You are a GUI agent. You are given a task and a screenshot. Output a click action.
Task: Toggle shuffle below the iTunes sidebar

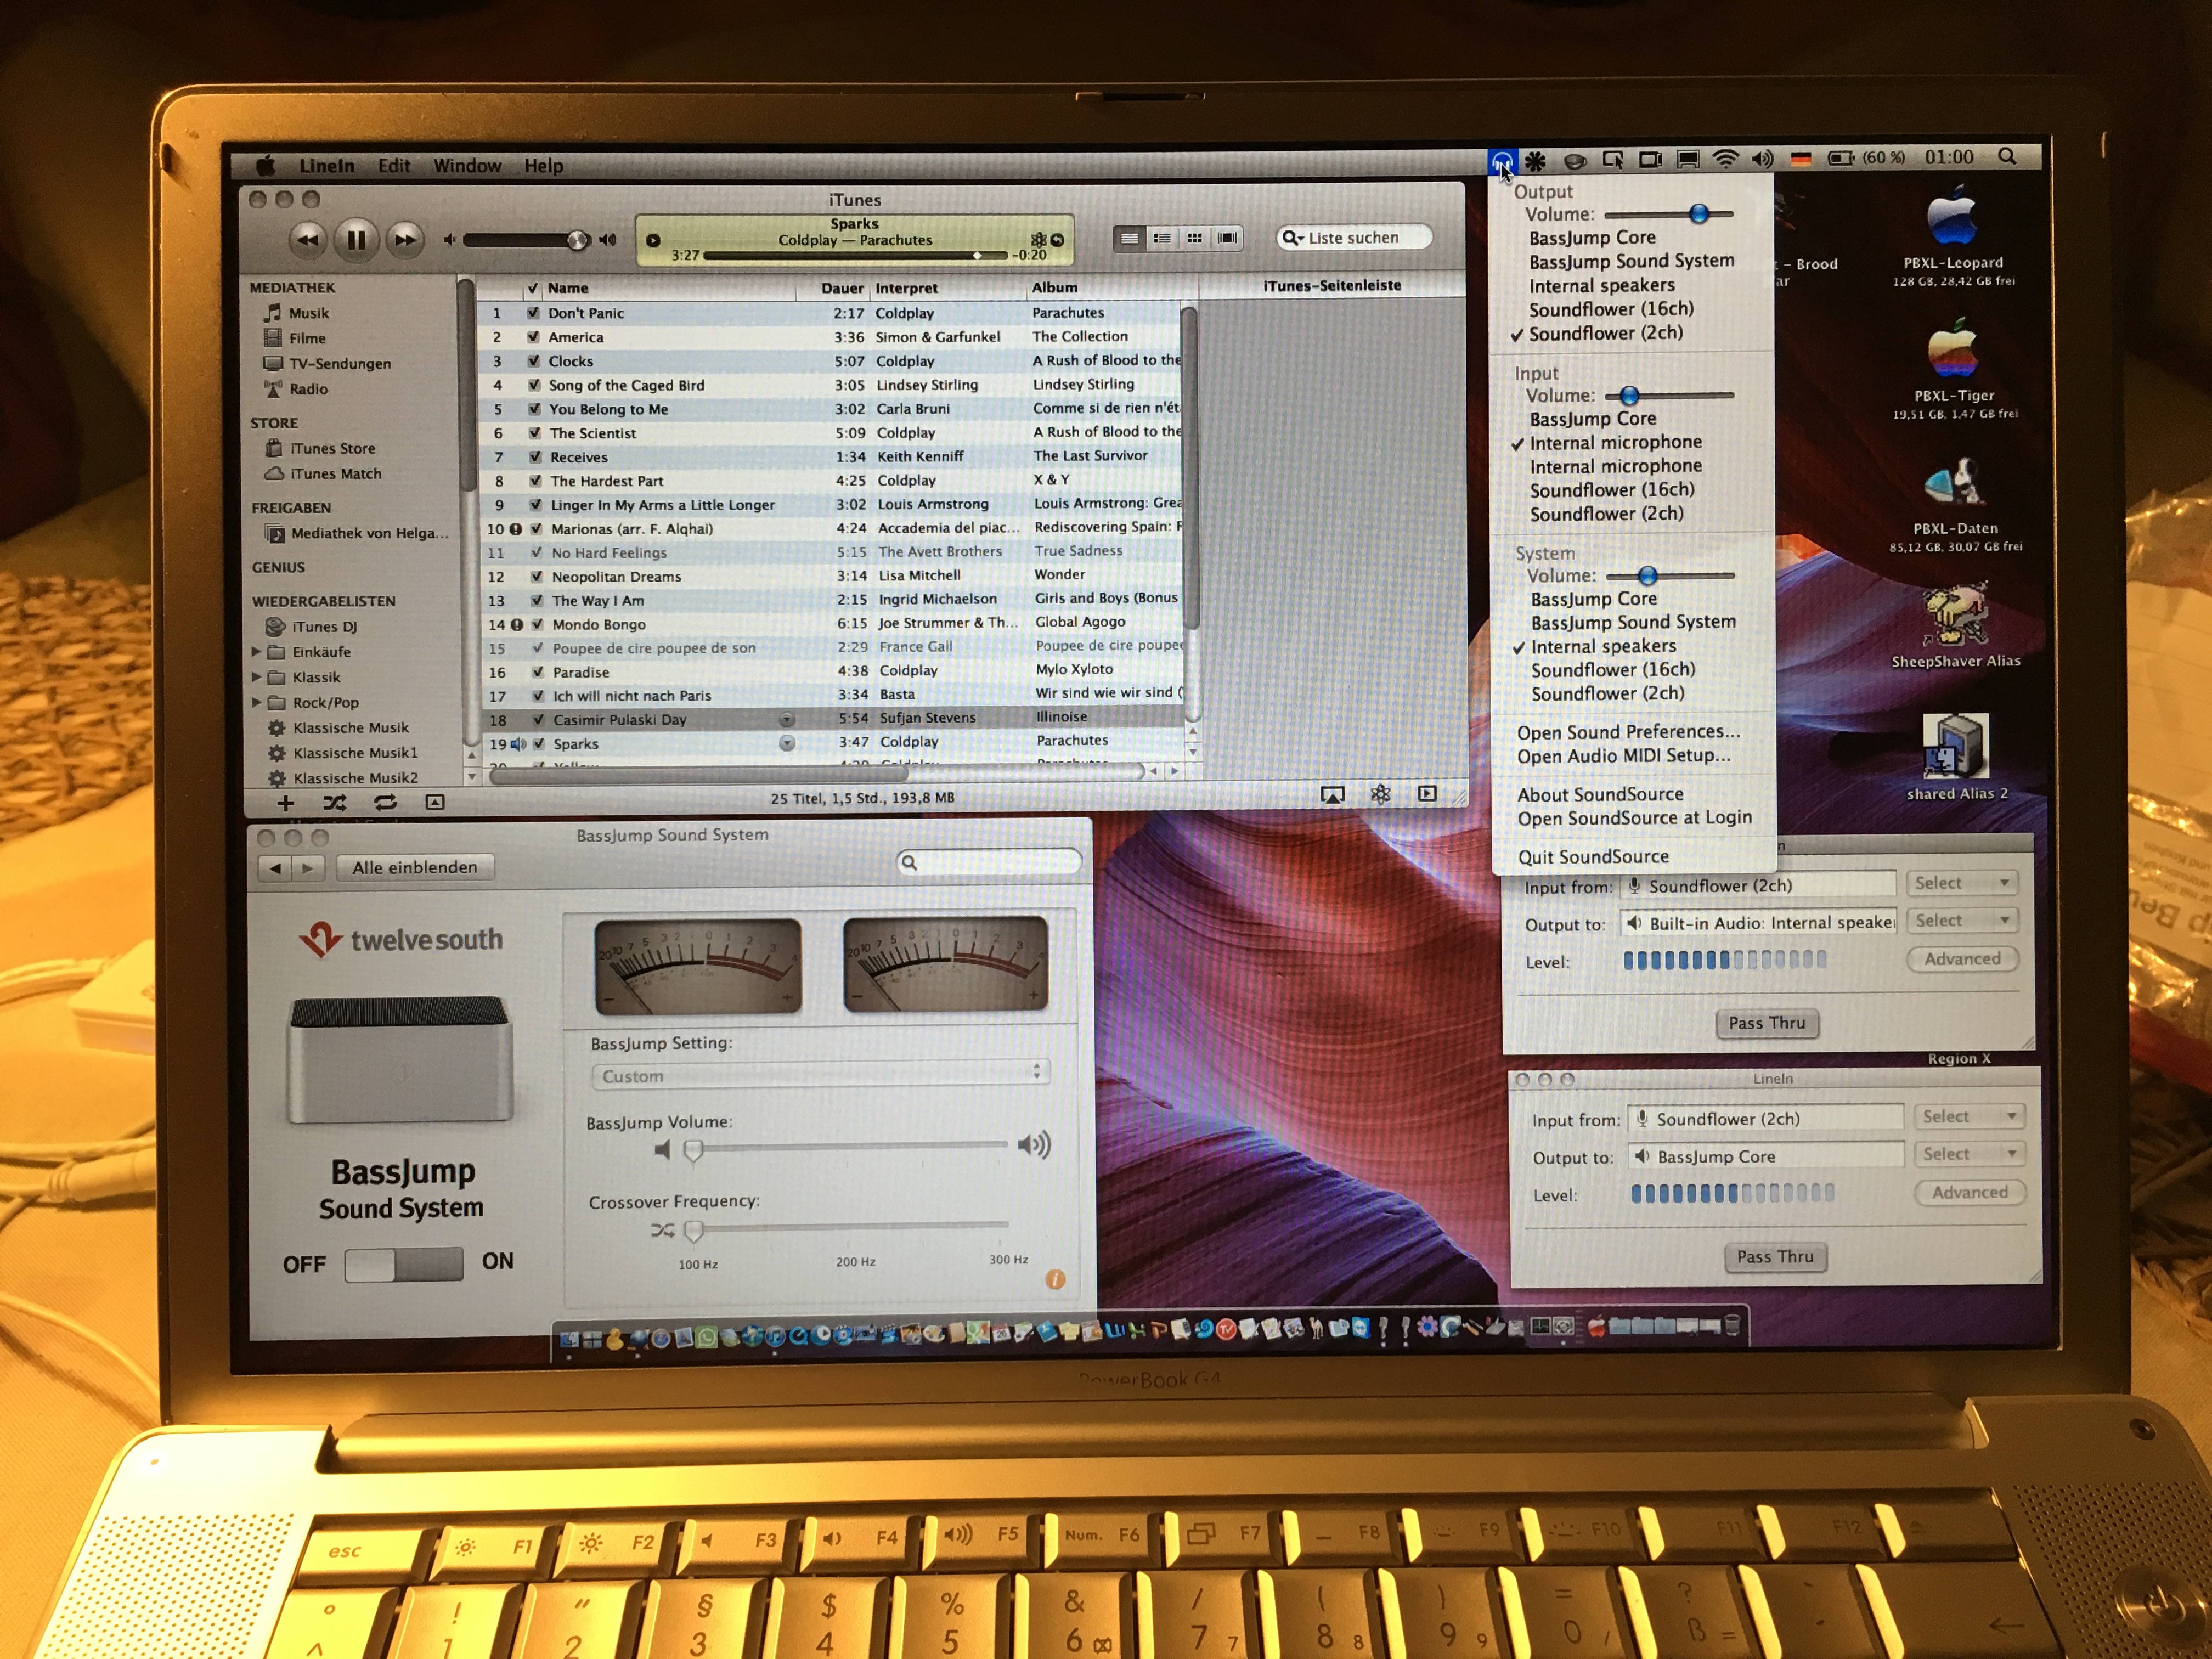point(334,802)
